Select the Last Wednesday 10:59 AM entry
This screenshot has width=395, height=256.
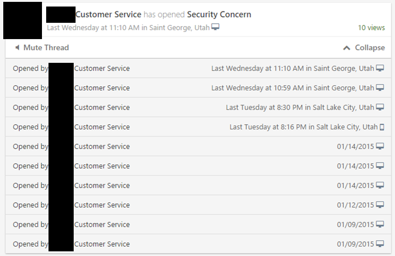(292, 88)
